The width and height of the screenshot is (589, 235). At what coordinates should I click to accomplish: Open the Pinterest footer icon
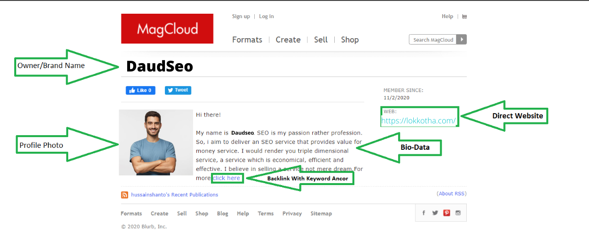[447, 213]
